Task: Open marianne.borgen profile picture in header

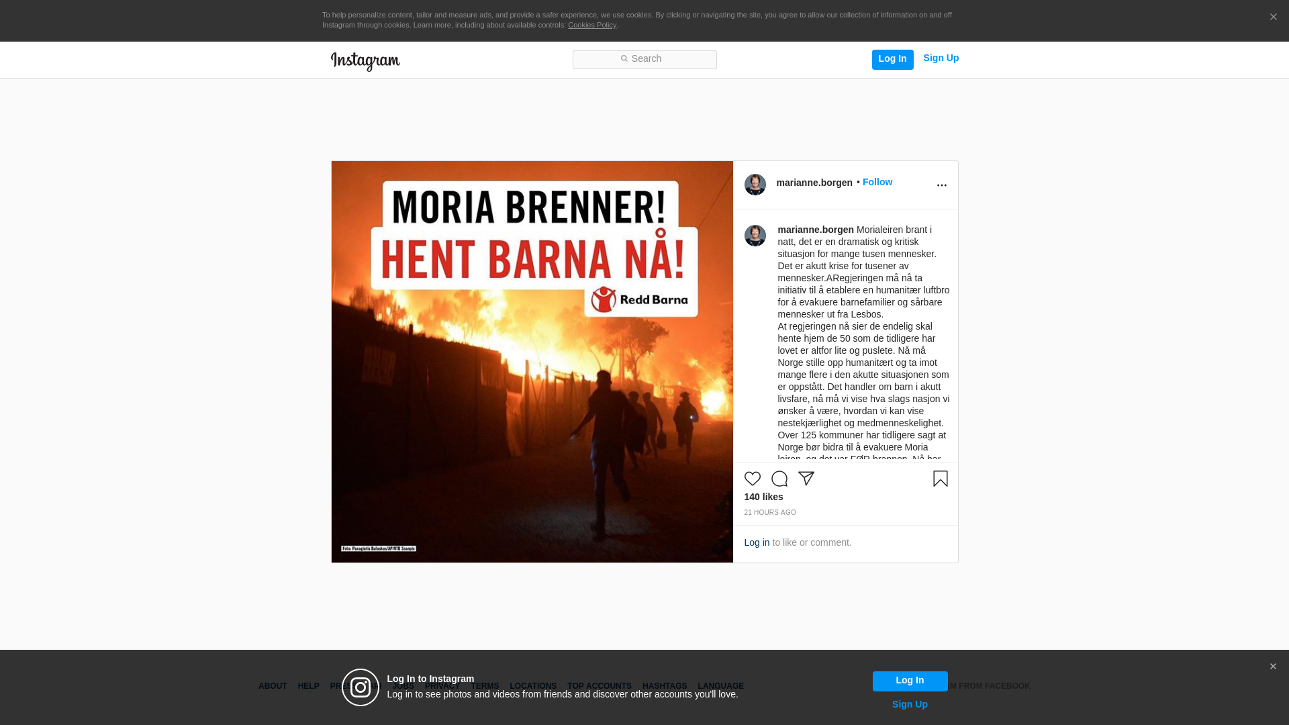Action: click(755, 185)
